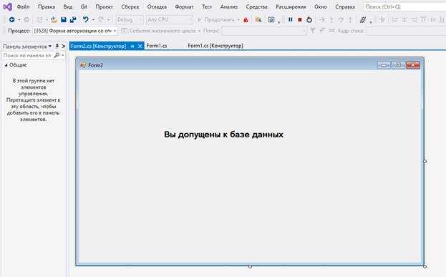Click the bottom-edge resize handle of Form2
Image resolution: width=446 pixels, height=277 pixels.
250,266
